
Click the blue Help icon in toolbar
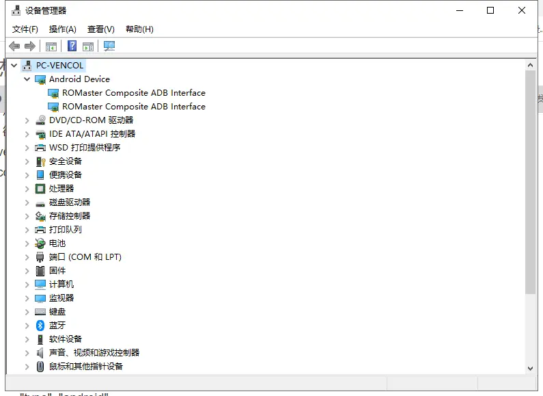[72, 46]
